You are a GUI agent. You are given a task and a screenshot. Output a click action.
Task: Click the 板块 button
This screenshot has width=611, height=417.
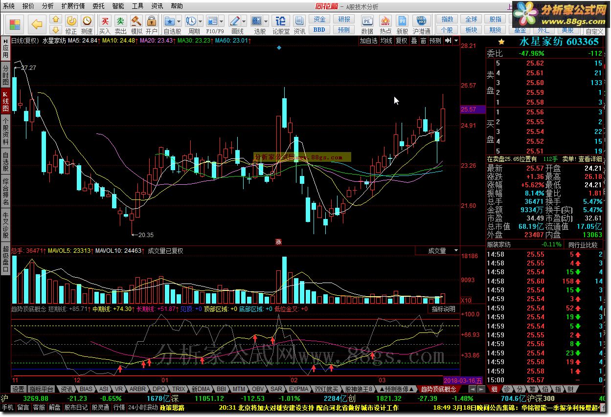[x=471, y=30]
